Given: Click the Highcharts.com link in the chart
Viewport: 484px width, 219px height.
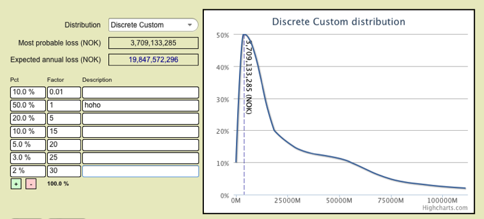Looking at the screenshot, I should coord(445,208).
